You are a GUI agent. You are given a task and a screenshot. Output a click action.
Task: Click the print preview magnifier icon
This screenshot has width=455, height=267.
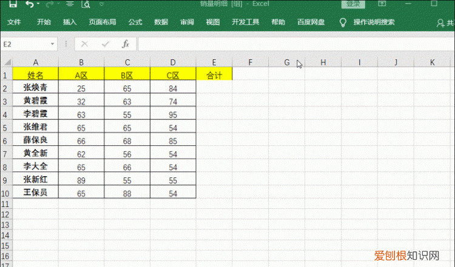(x=86, y=4)
